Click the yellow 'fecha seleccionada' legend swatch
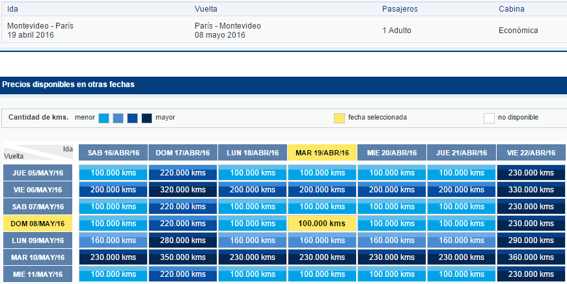This screenshot has width=567, height=284. pos(339,118)
